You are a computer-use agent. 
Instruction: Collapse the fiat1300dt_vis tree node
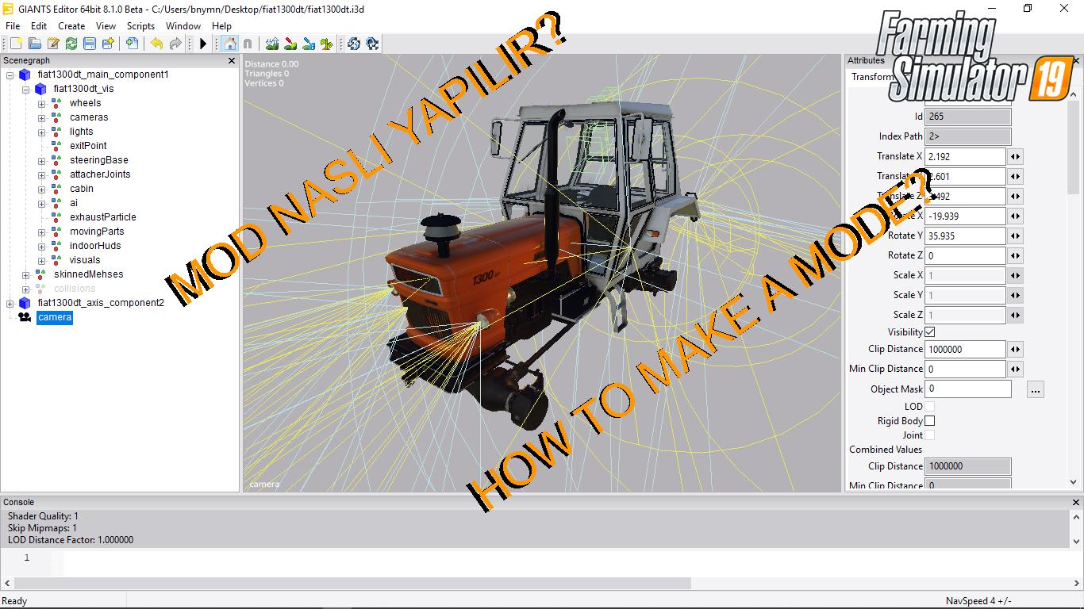pyautogui.click(x=25, y=89)
